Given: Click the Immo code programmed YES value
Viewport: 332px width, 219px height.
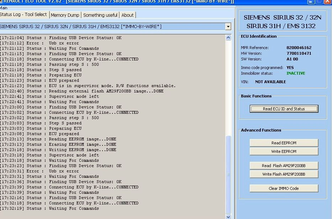Looking at the screenshot, I should click(x=290, y=68).
